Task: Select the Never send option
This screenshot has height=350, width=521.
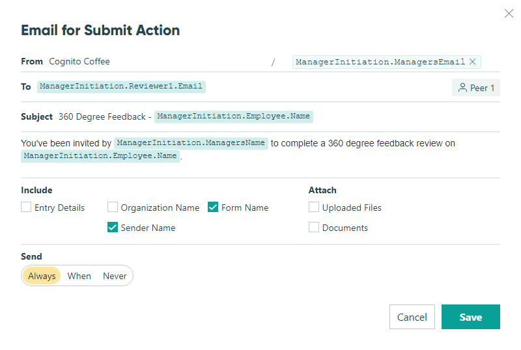Action: (x=115, y=276)
